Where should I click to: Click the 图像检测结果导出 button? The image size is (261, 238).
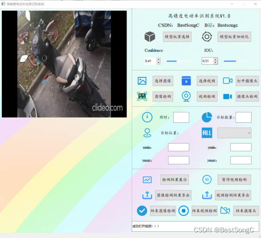point(173,195)
